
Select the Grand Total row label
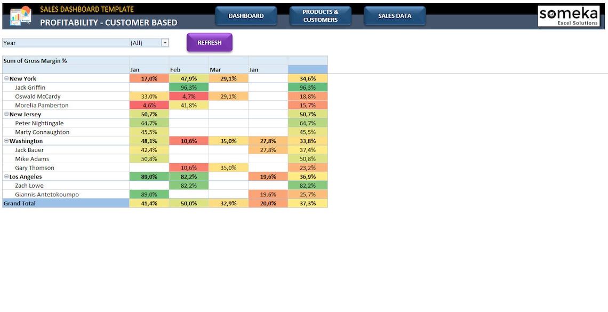click(x=19, y=203)
